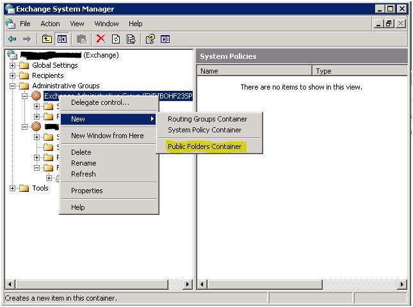The image size is (413, 307).
Task: Click the Export List toolbar icon
Action: tap(131, 39)
